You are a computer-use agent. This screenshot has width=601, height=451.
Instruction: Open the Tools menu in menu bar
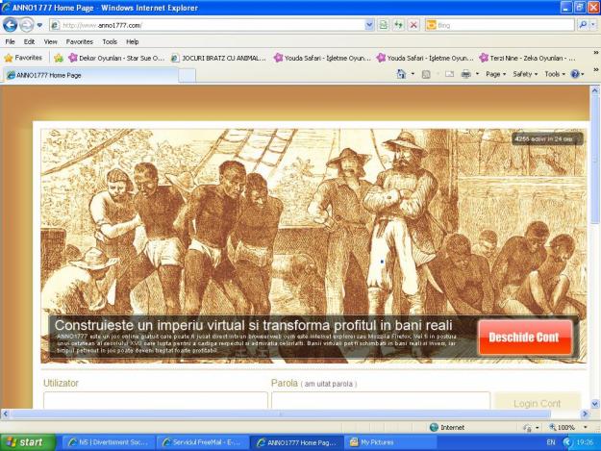110,41
